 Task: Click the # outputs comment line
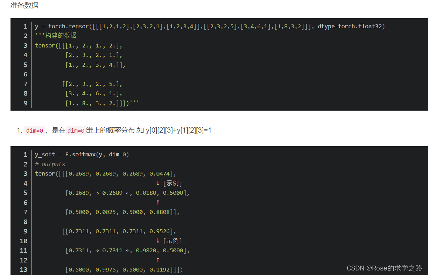[x=50, y=164]
